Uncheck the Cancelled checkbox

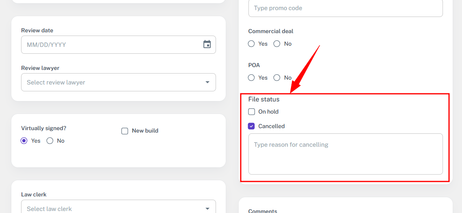click(252, 126)
